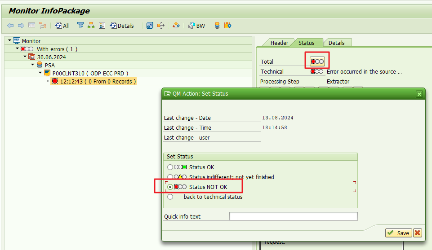Select the 12:12:43 ( 0 From 0 Records ) request

(98, 81)
